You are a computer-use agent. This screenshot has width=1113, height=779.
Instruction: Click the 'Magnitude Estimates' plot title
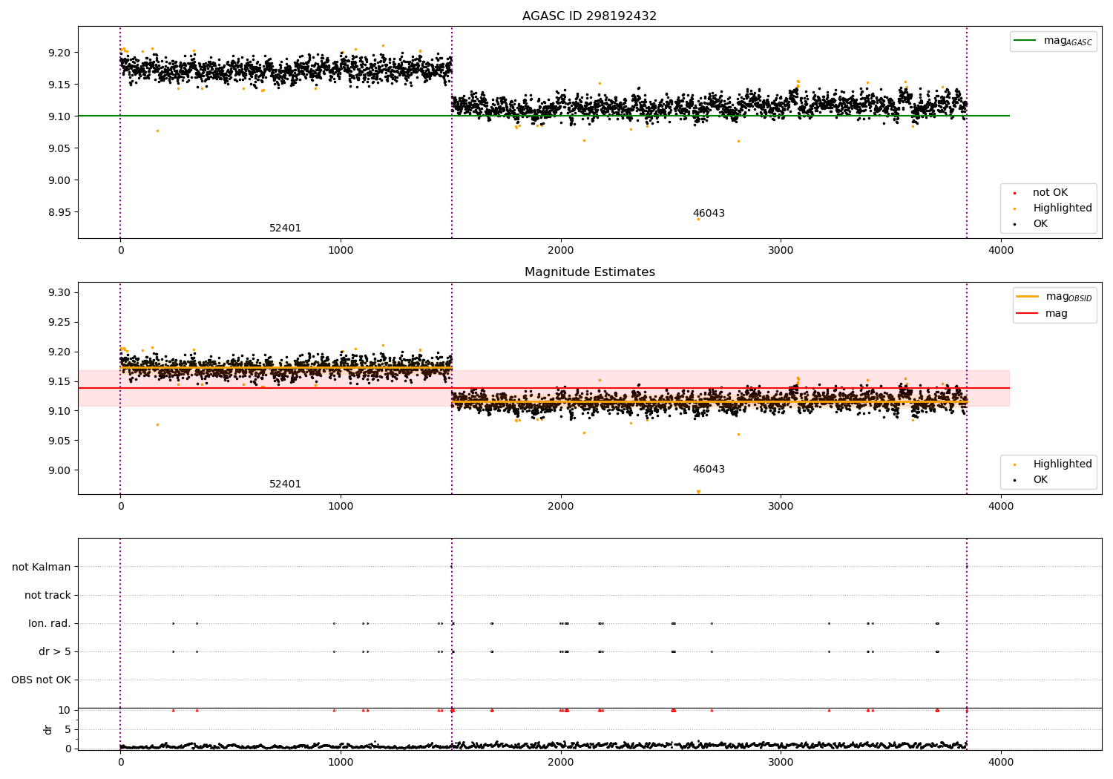point(589,272)
